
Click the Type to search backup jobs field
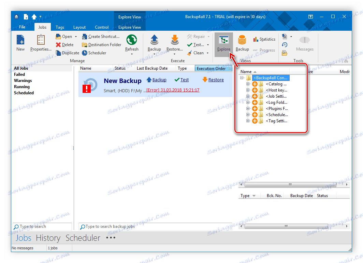tap(155, 226)
